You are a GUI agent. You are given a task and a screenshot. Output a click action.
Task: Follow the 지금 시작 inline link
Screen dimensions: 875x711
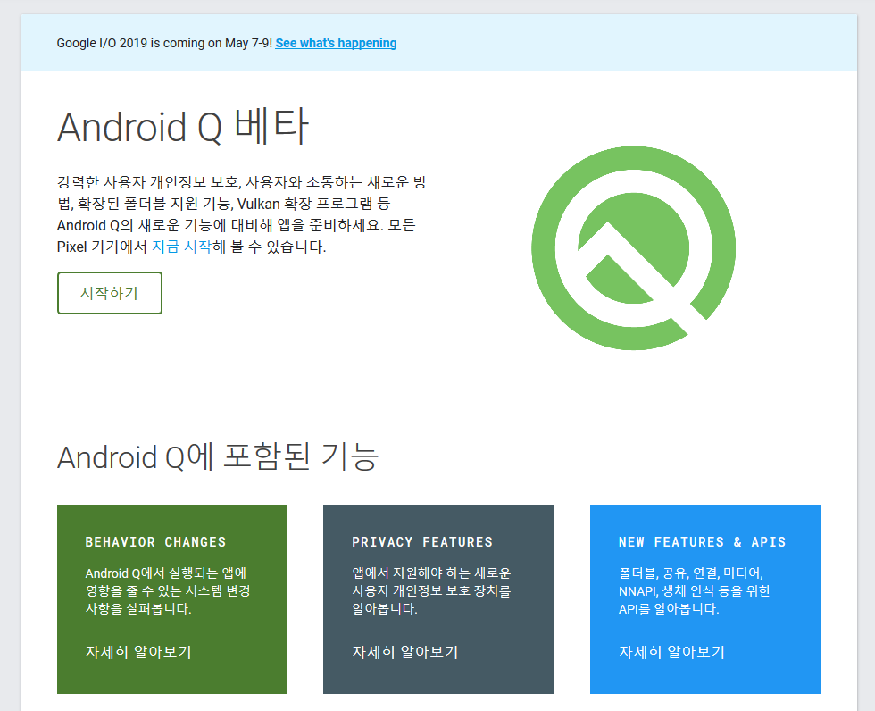182,247
